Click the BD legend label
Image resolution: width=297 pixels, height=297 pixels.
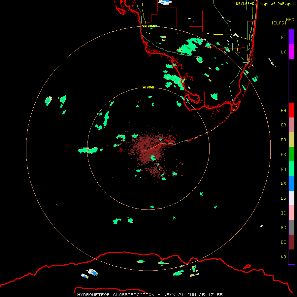click(x=283, y=140)
